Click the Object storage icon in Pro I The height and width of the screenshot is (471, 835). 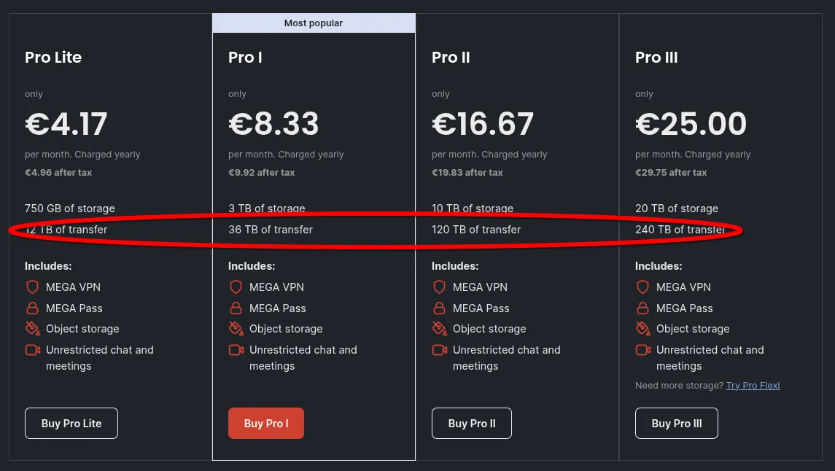point(236,329)
